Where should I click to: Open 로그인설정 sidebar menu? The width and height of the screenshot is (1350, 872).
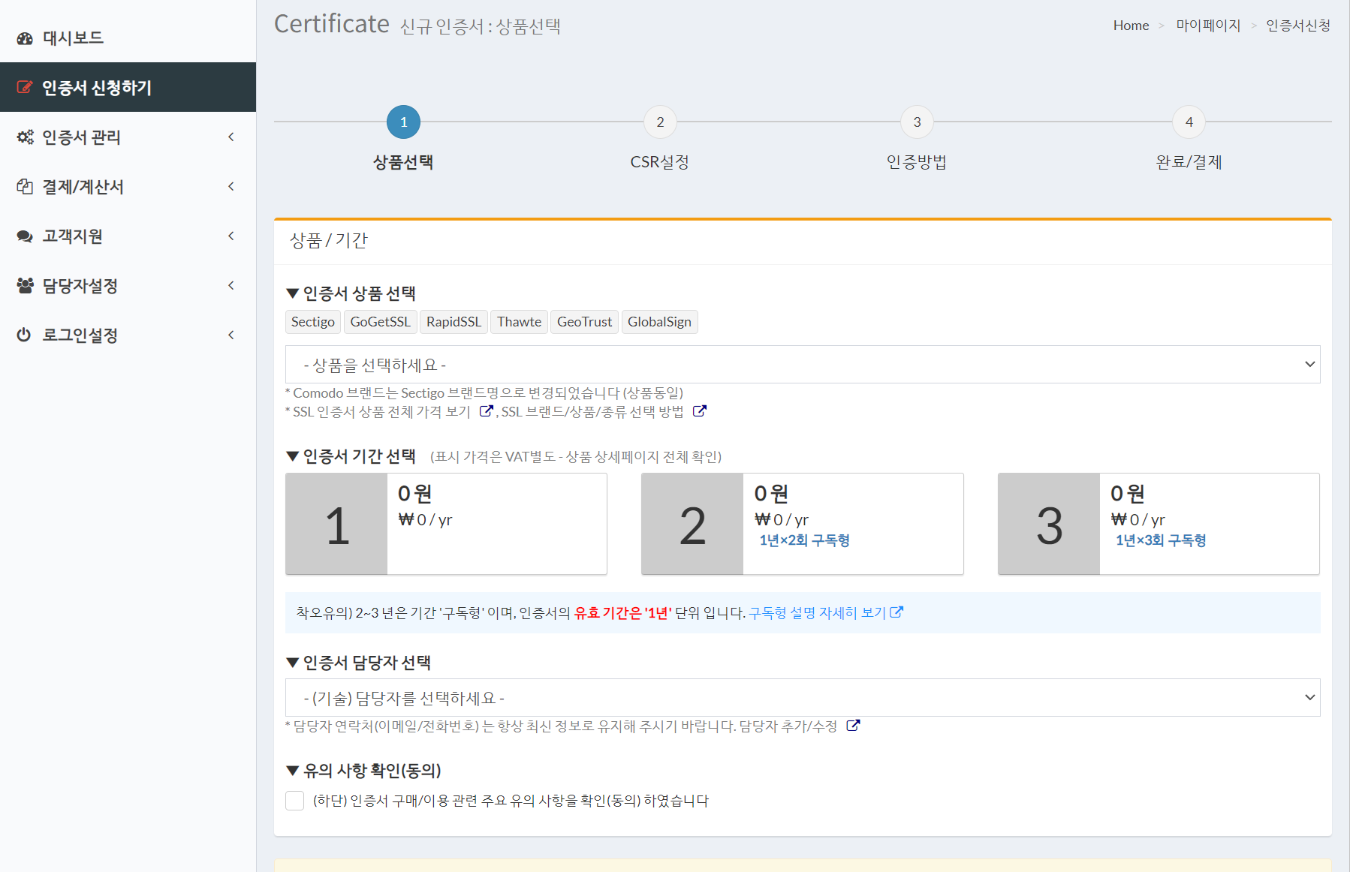(x=128, y=335)
